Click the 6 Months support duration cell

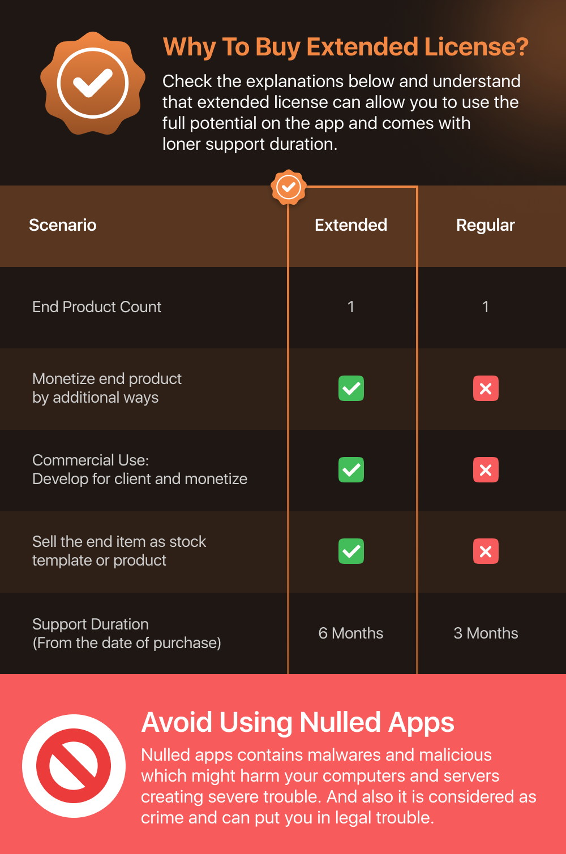(x=351, y=633)
